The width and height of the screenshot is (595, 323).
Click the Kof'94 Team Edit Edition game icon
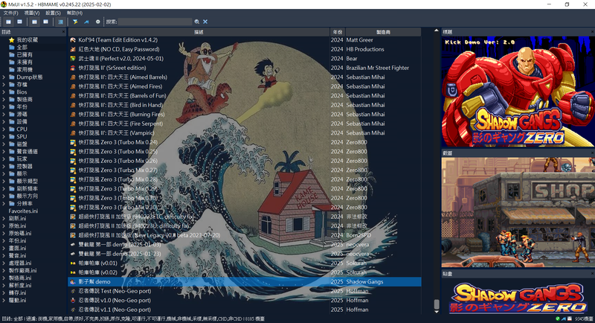coord(73,40)
